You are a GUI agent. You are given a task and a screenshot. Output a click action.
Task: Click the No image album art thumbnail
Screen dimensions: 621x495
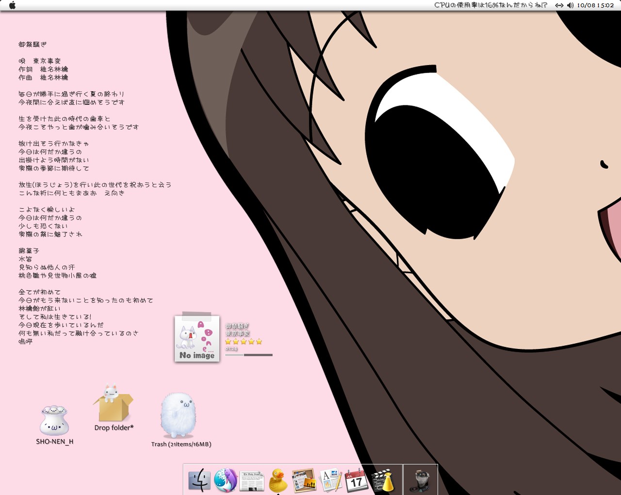pyautogui.click(x=197, y=338)
